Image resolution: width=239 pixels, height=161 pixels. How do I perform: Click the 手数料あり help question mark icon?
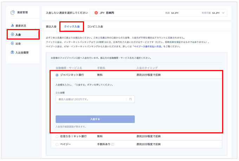pyautogui.click(x=112, y=144)
